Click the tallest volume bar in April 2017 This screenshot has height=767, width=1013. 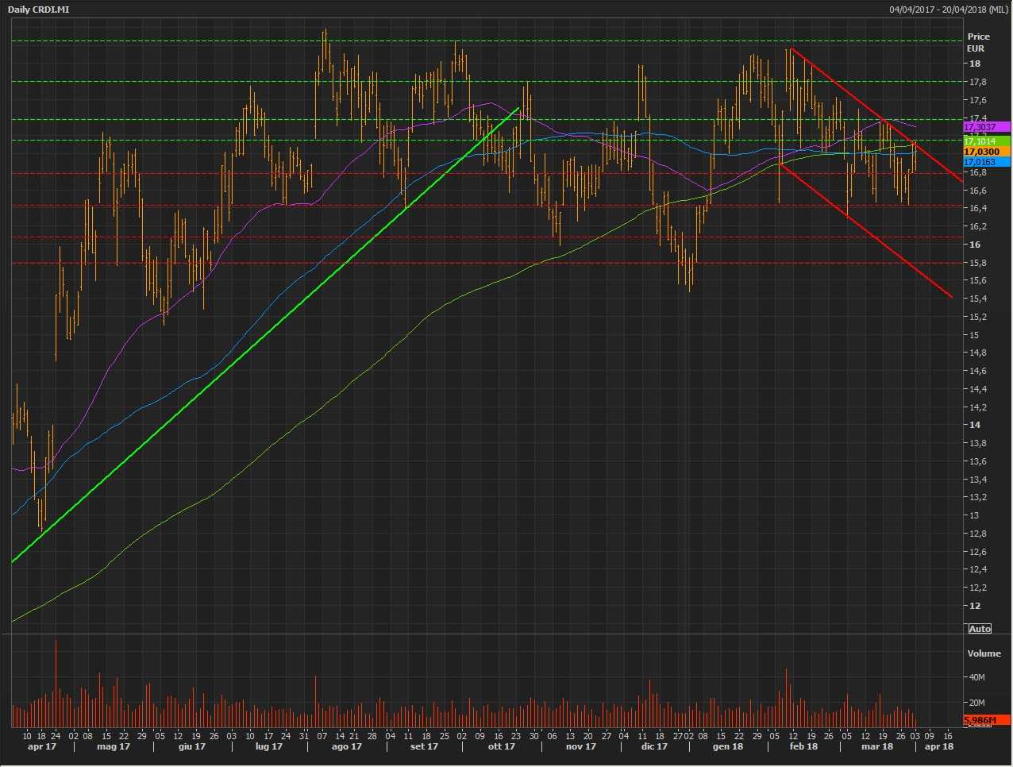click(x=56, y=683)
